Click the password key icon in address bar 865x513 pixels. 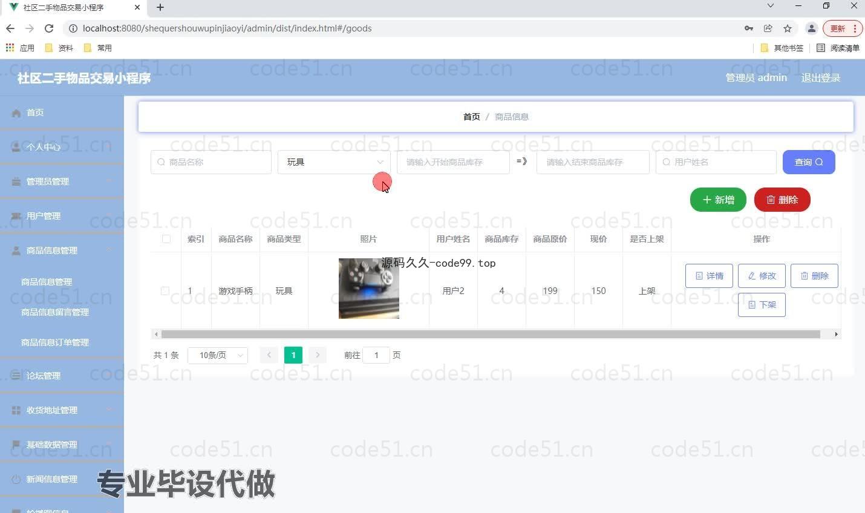click(749, 28)
